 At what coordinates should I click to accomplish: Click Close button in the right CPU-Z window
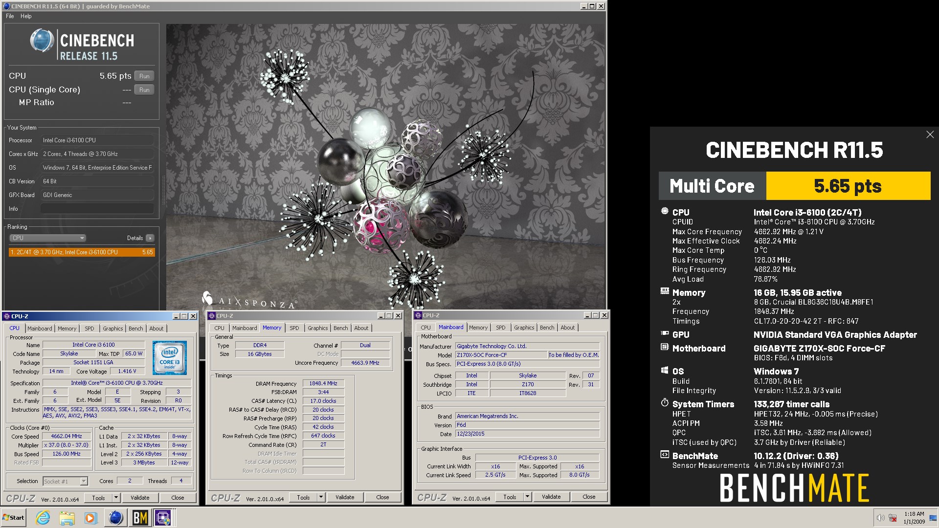[x=589, y=497]
